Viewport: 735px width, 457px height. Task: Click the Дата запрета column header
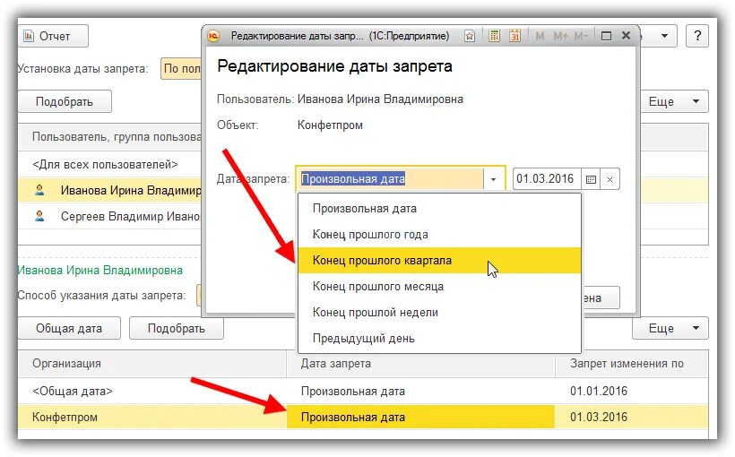(x=420, y=364)
